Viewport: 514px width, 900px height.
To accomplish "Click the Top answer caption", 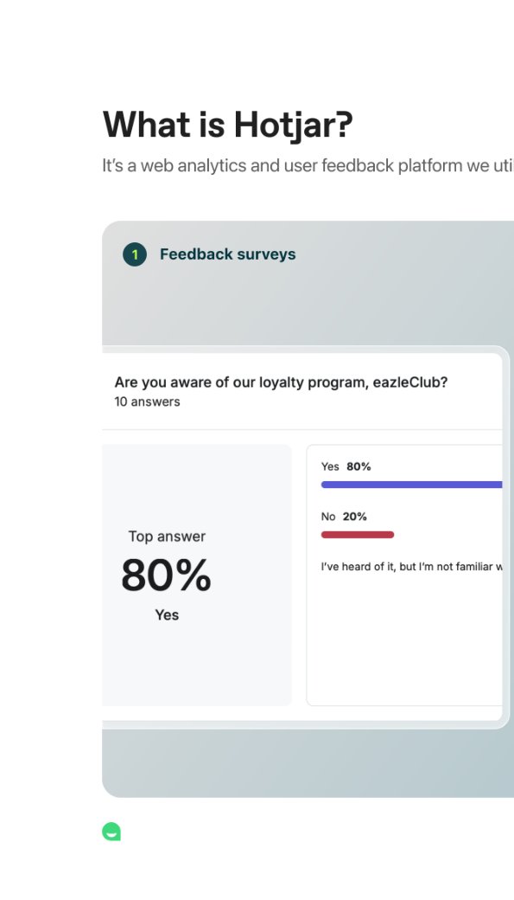I will point(167,536).
